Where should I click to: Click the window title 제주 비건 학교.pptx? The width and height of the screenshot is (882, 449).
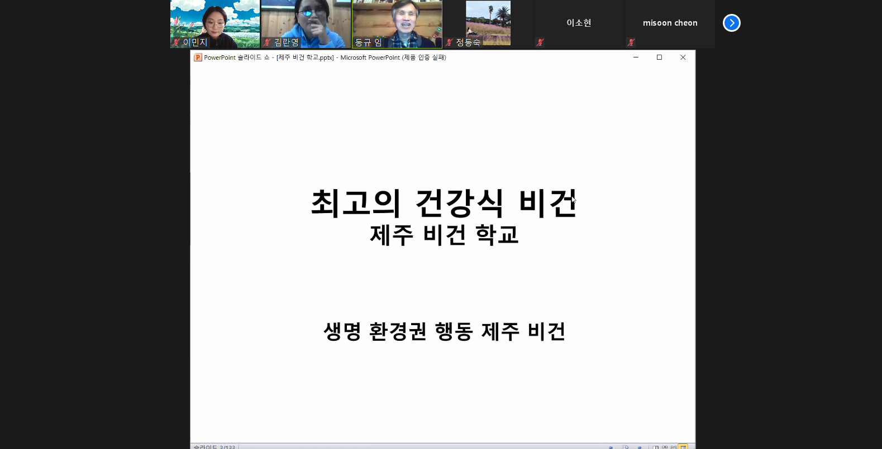point(305,57)
